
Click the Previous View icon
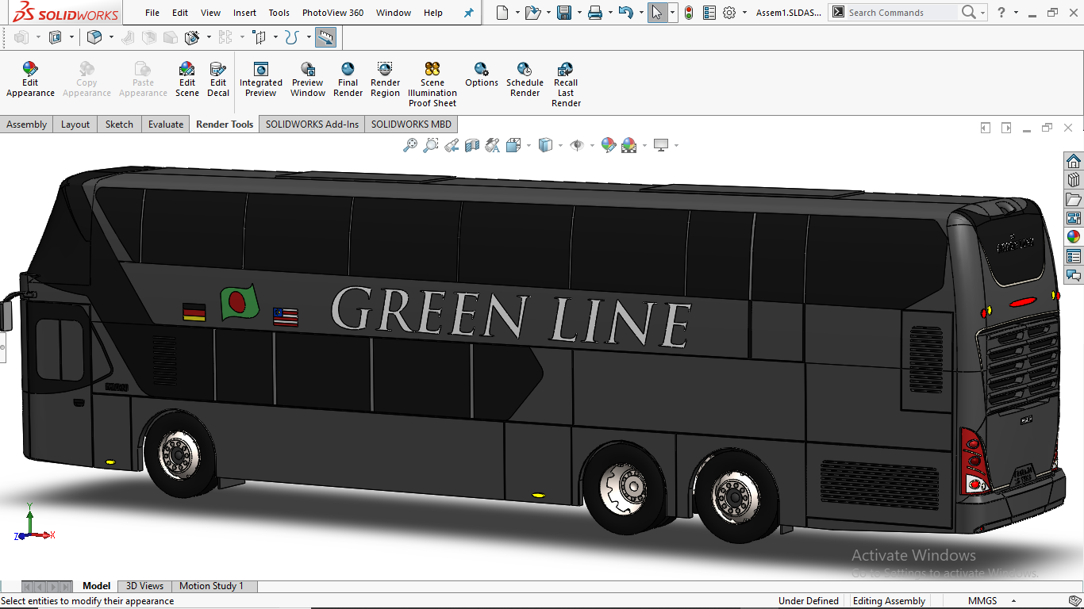(x=452, y=145)
